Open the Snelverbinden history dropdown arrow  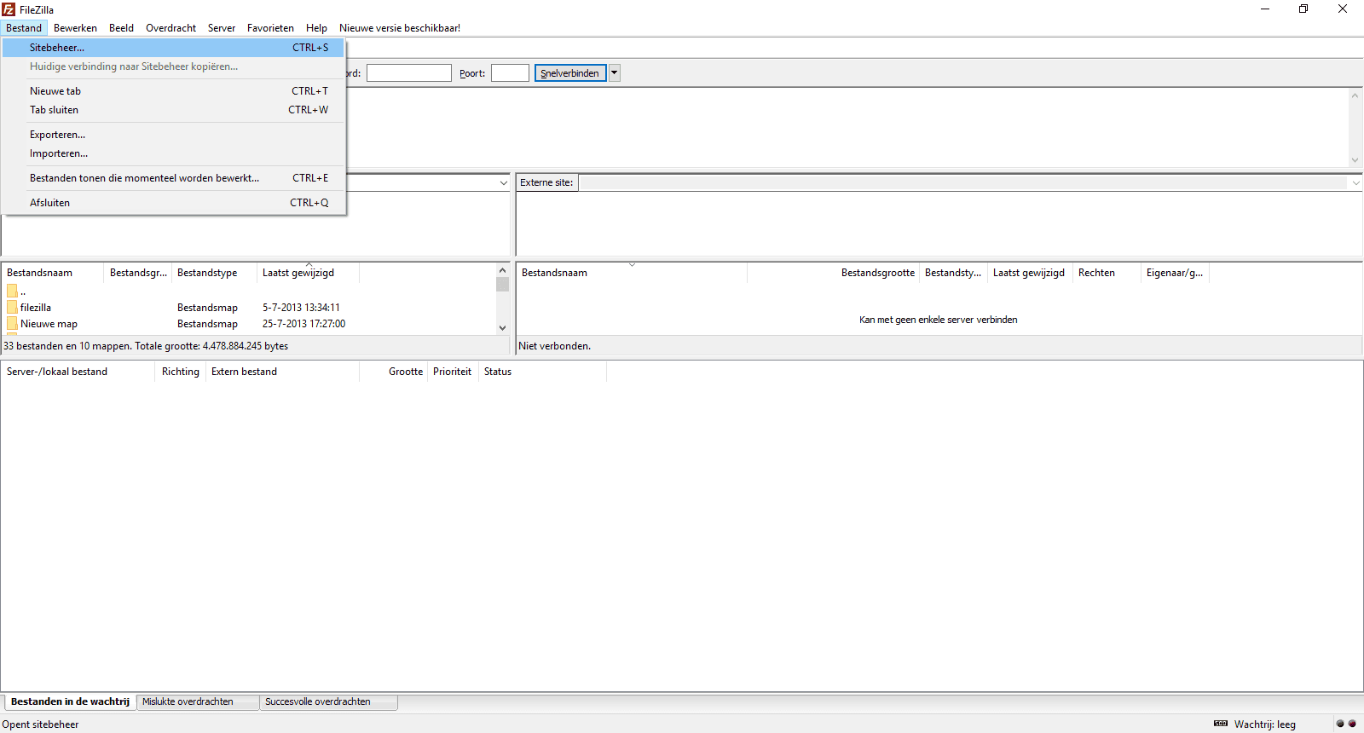[x=614, y=73]
